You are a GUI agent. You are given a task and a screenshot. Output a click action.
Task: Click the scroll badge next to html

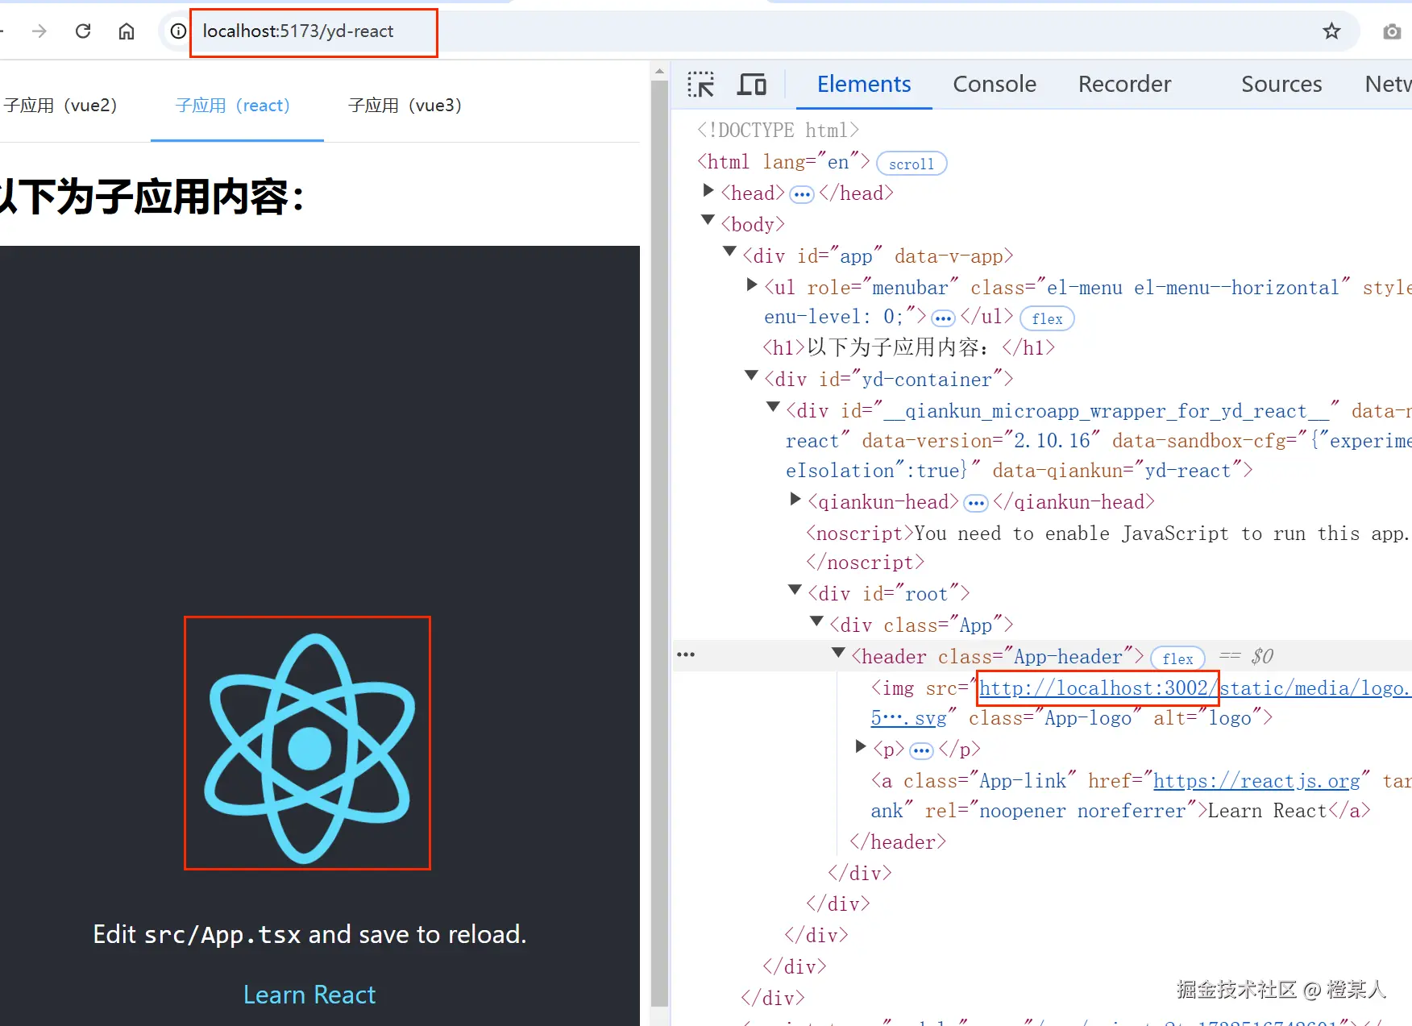[912, 164]
